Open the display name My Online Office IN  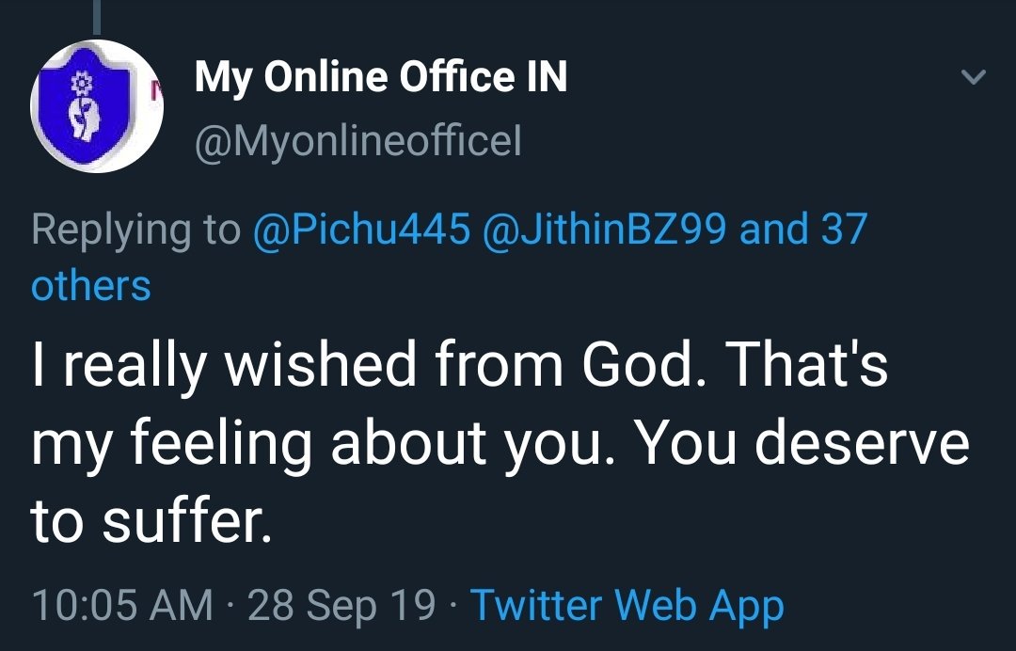pos(380,77)
